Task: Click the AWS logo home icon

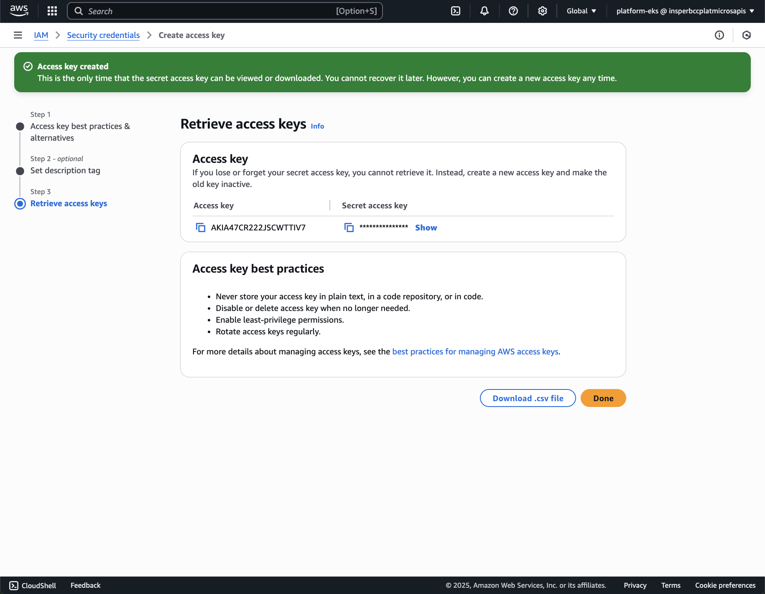Action: [19, 11]
